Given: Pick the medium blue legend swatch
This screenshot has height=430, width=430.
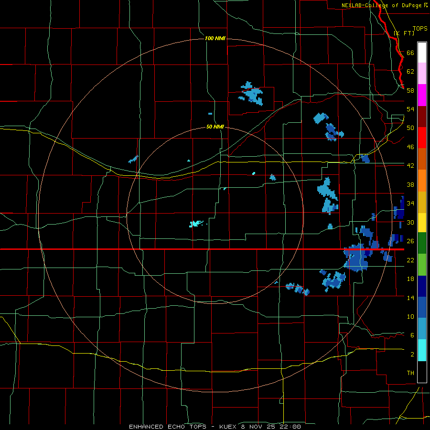Looking at the screenshot, I should tap(422, 307).
